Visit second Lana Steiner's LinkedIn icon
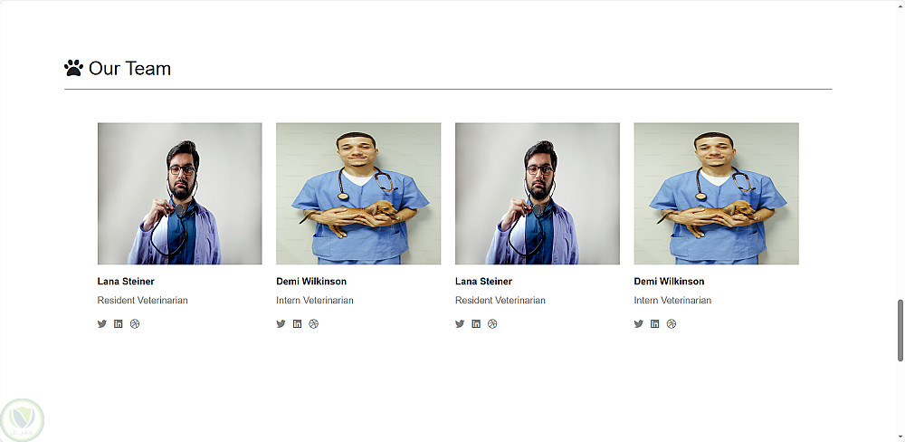 click(x=476, y=323)
